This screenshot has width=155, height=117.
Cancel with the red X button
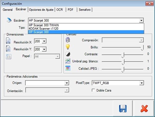pyautogui.click(x=144, y=108)
